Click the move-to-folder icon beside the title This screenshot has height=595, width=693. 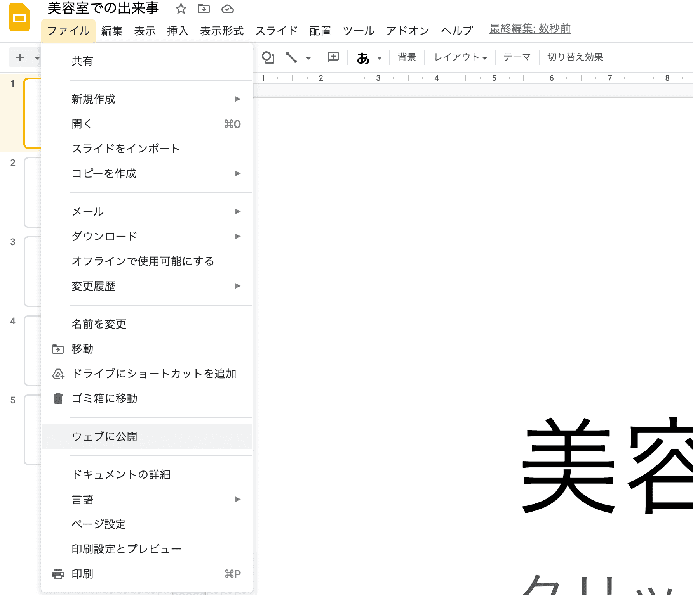204,9
